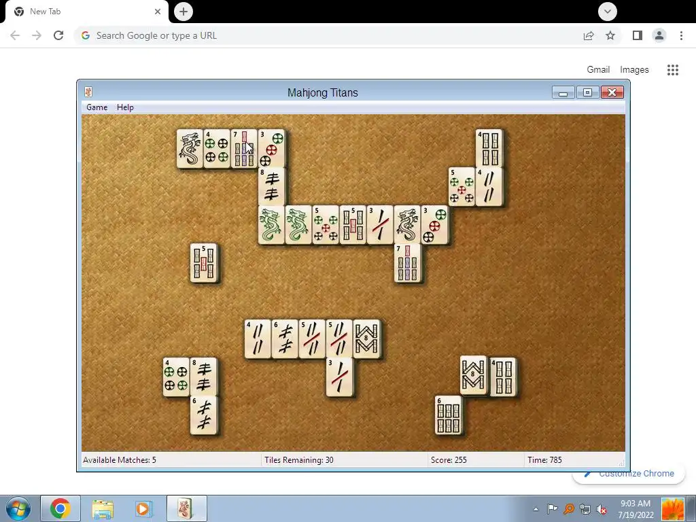Click the Available Matches: 5 status text
This screenshot has height=522, width=696.
coord(120,460)
